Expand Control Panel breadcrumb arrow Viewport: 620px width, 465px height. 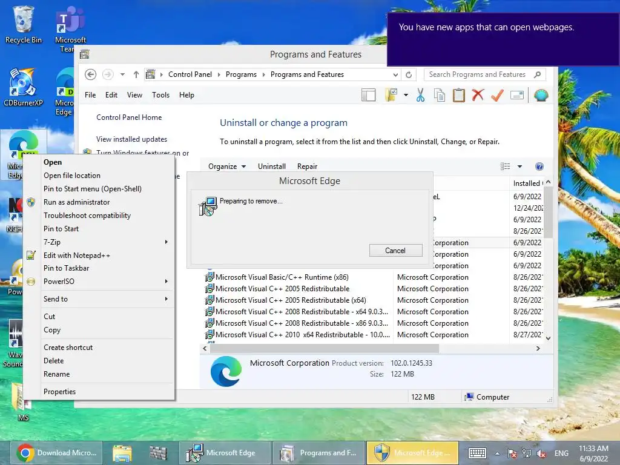point(219,74)
